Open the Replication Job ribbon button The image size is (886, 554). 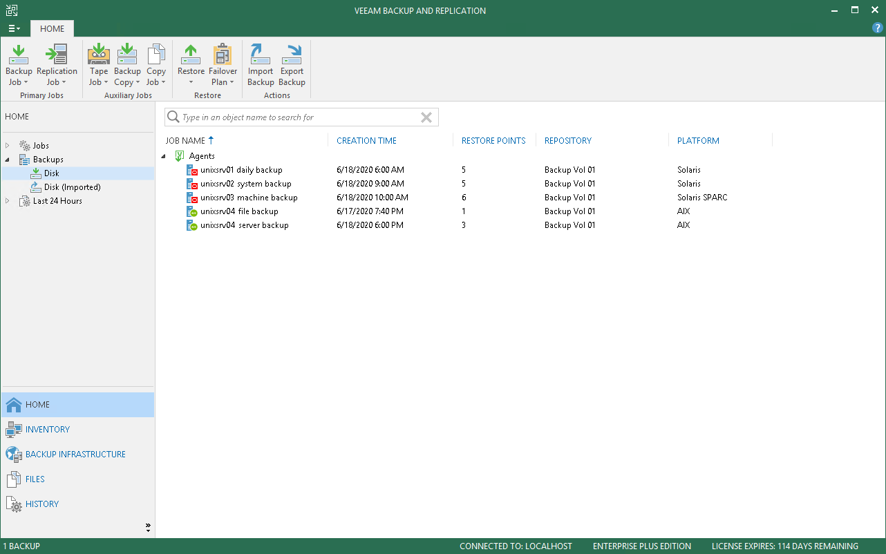(x=57, y=65)
